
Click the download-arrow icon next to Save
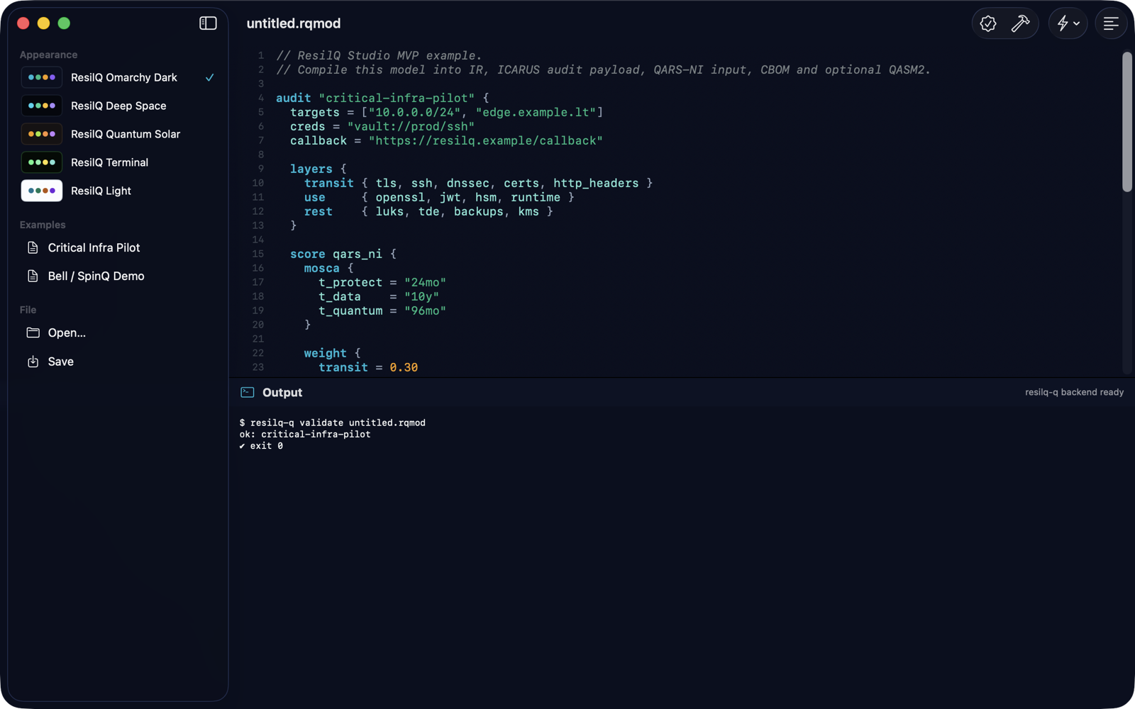click(x=33, y=362)
